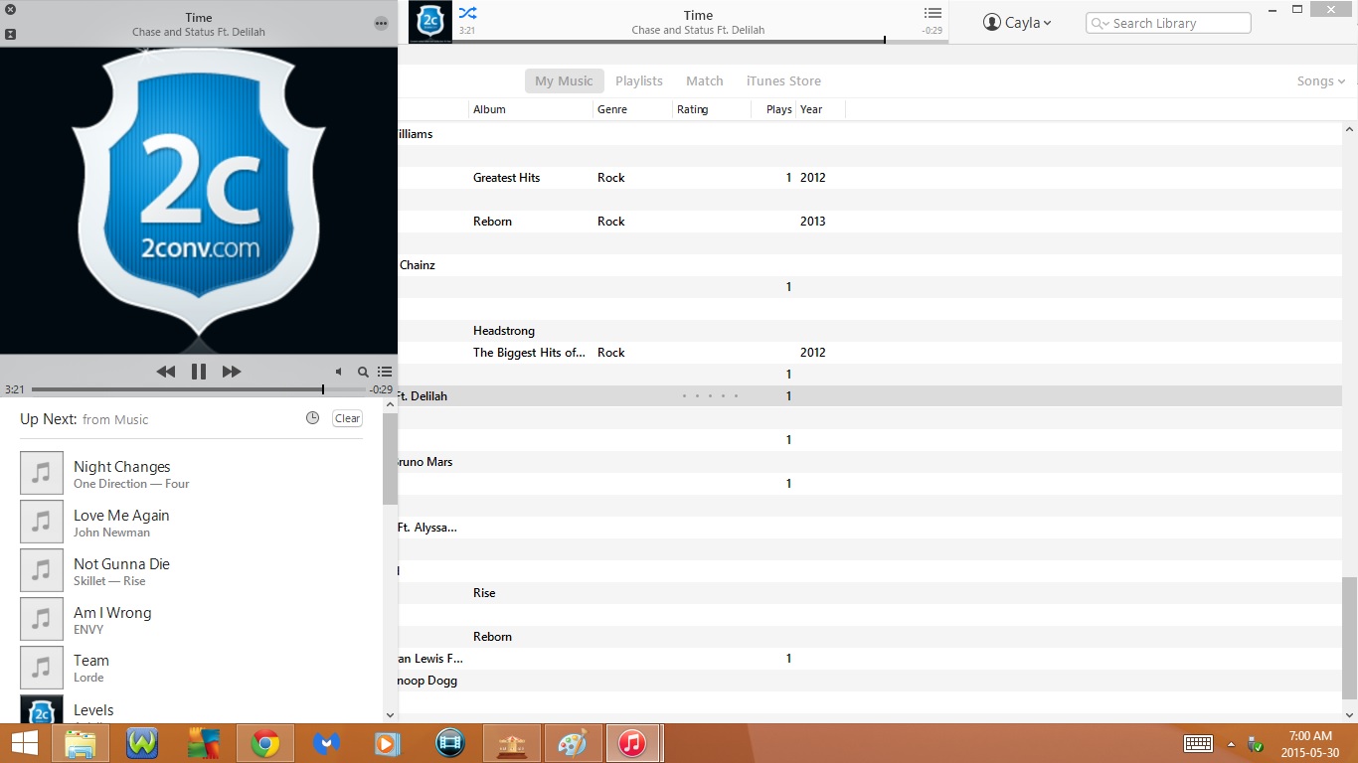Screen dimensions: 1358x763
Task: Select the row with year 2013
Action: click(870, 222)
